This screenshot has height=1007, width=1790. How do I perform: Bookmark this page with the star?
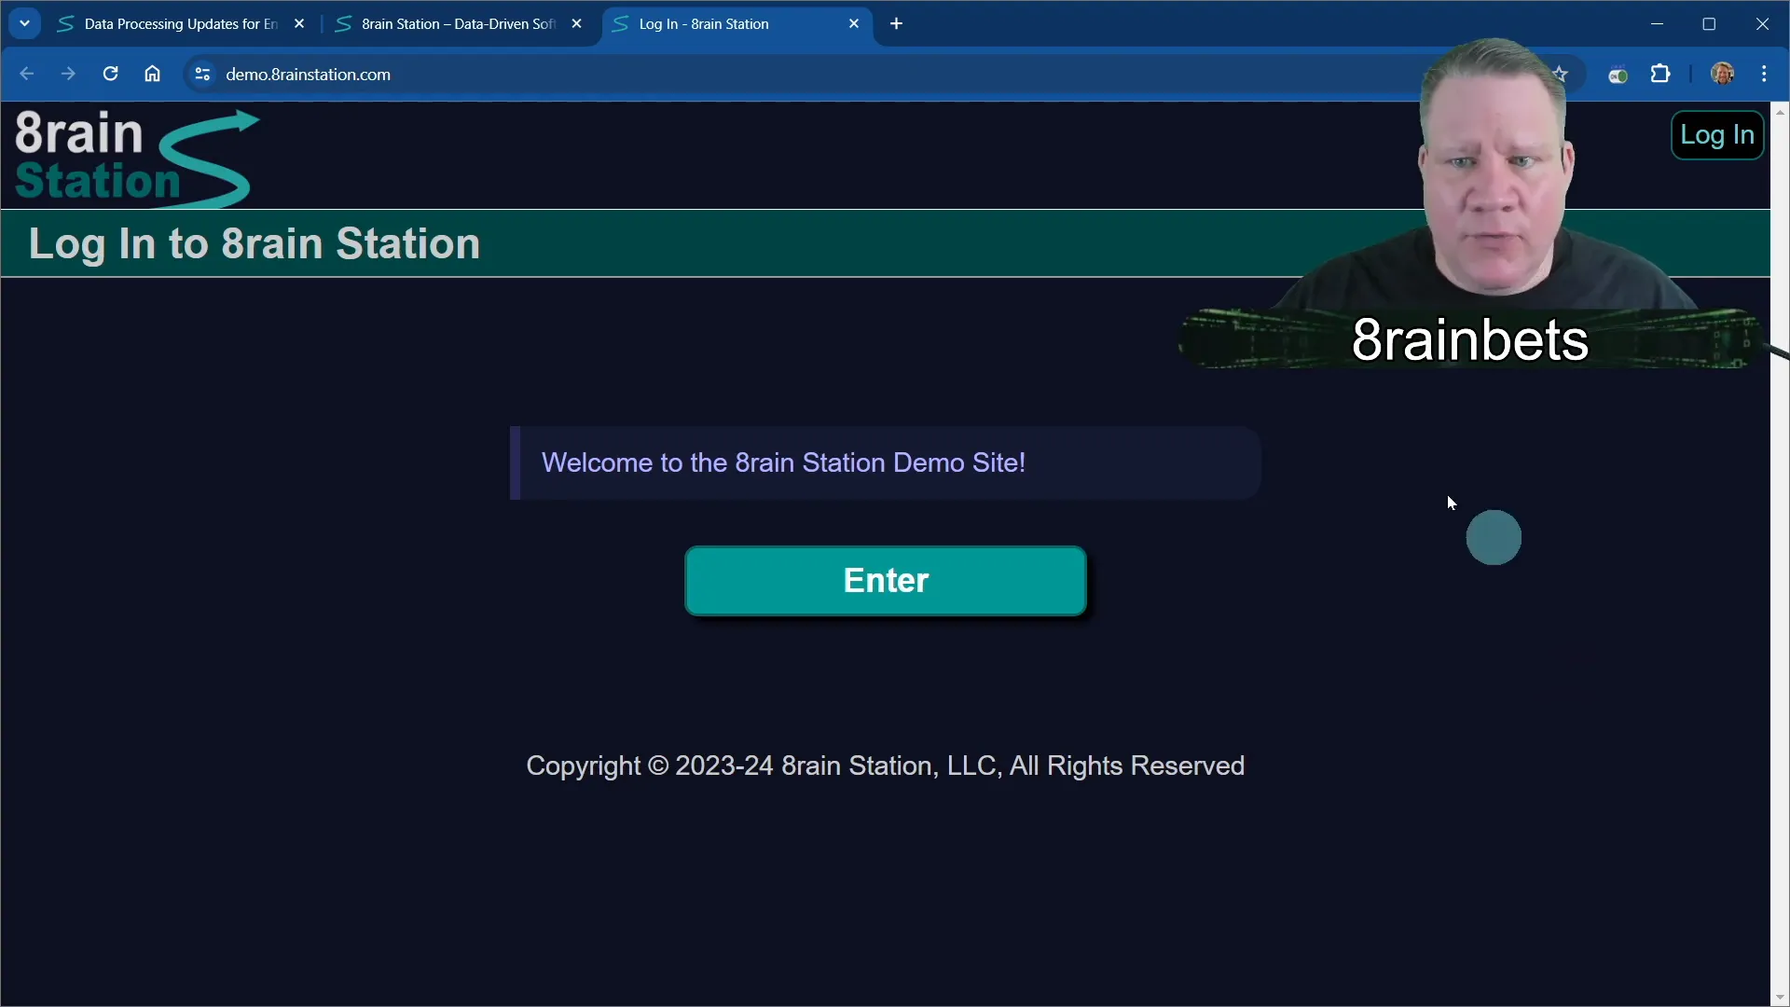[1560, 75]
